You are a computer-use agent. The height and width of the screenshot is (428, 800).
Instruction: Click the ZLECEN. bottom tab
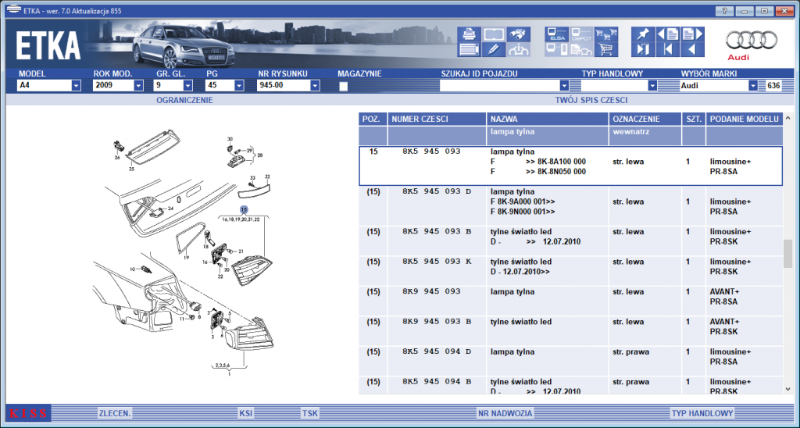pos(116,413)
